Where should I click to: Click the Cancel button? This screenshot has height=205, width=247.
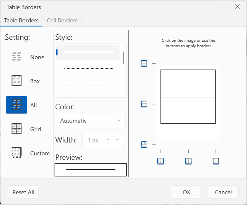pyautogui.click(x=223, y=192)
